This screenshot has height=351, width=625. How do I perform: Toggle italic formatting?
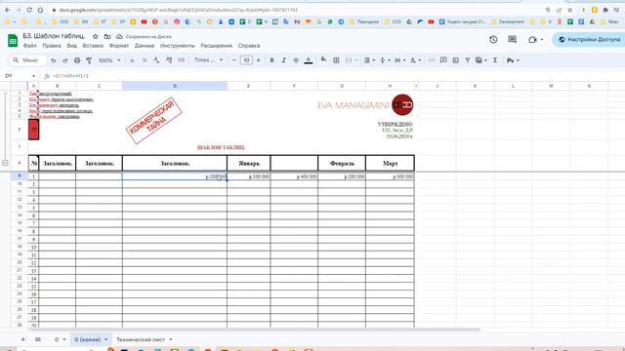point(284,60)
